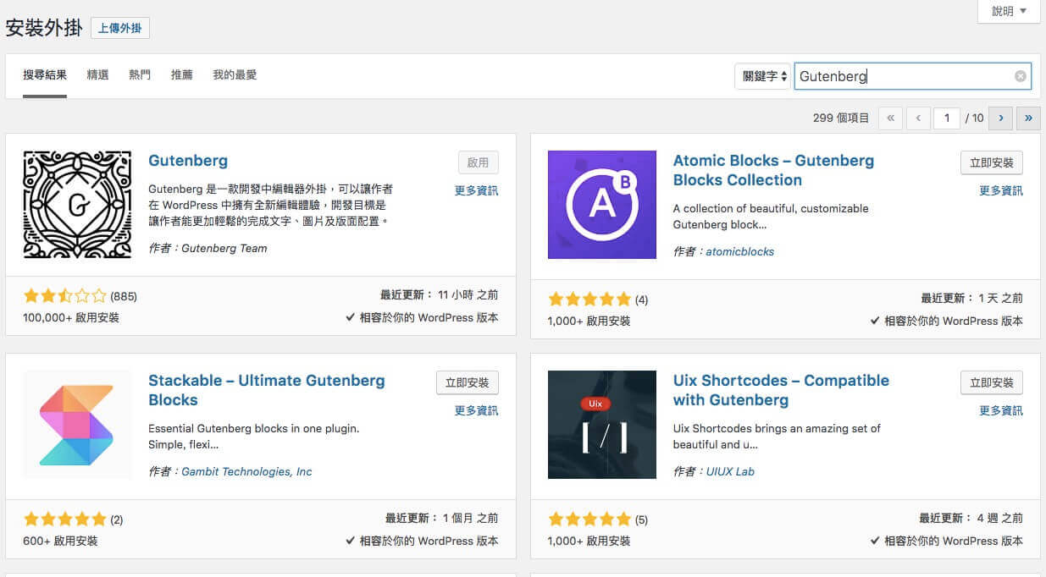Switch to the 熱門 tab

pyautogui.click(x=140, y=74)
